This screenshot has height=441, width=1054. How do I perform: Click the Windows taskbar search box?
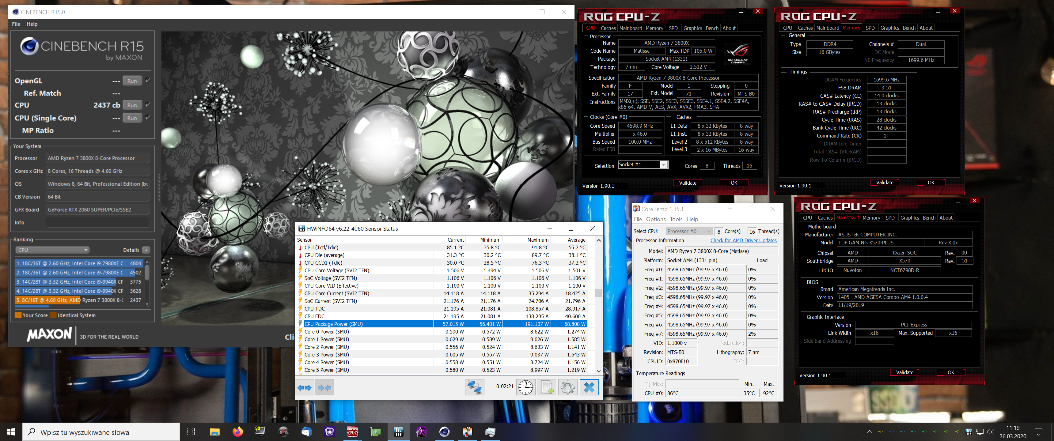(x=101, y=432)
